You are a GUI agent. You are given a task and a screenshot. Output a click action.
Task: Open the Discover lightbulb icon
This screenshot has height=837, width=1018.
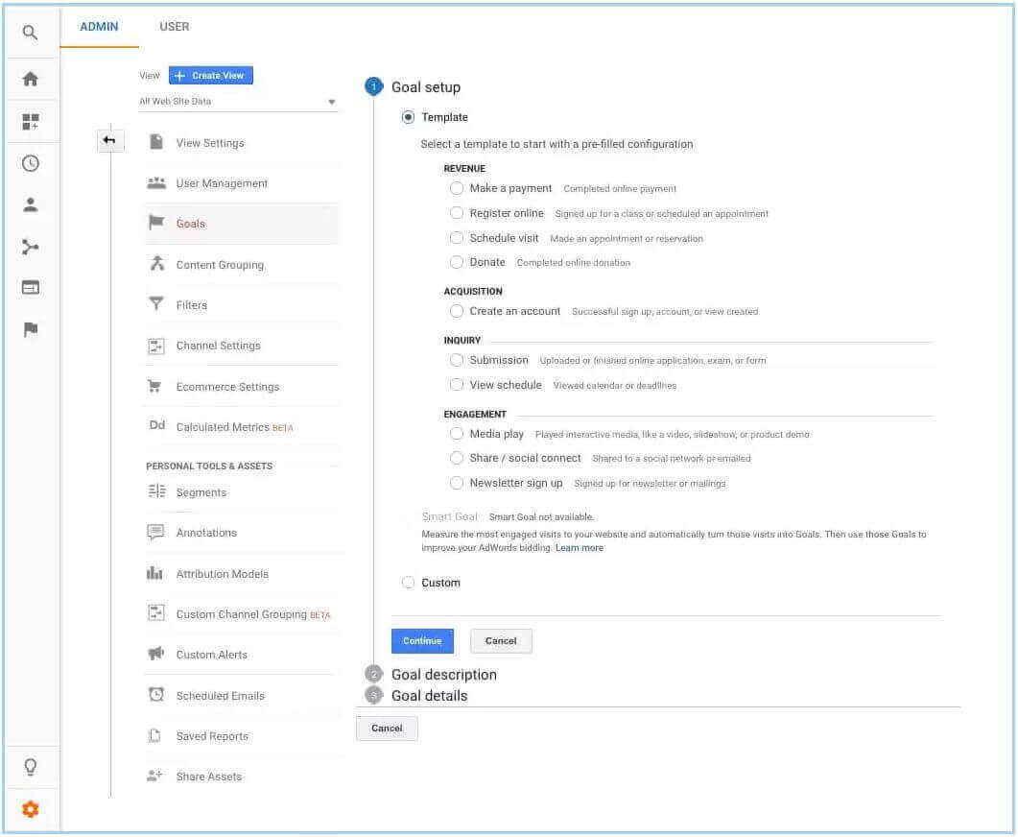tap(30, 766)
